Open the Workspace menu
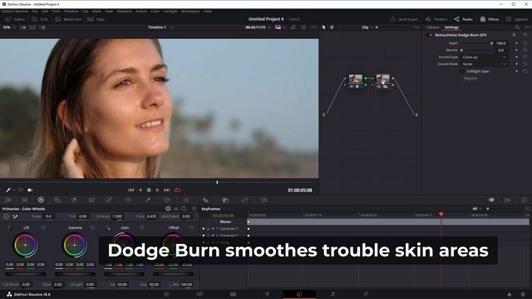 (190, 11)
